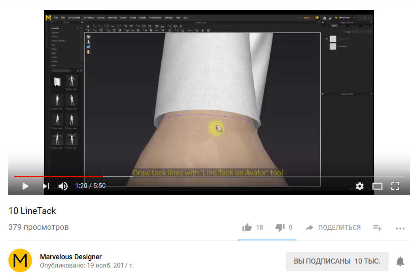Open the File menu in Marvelous Designer

pyautogui.click(x=56, y=18)
